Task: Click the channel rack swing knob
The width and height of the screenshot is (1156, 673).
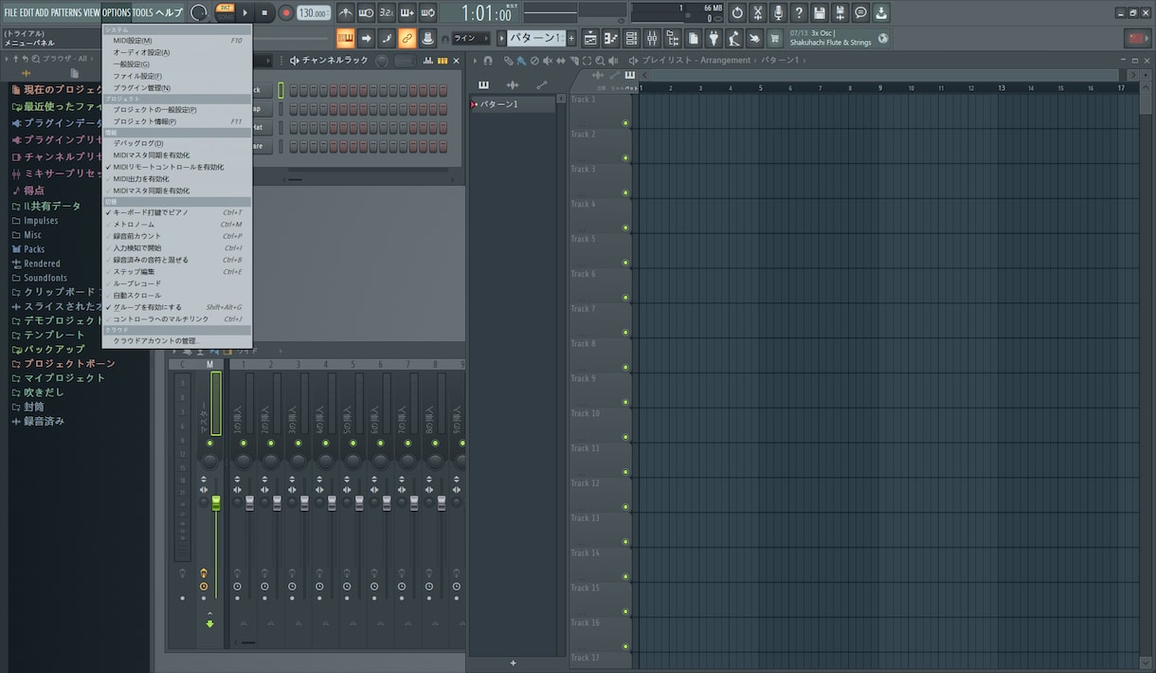Action: point(381,61)
